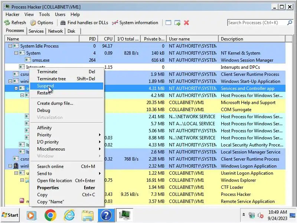Image resolution: width=297 pixels, height=223 pixels.
Task: Launch Windows Media Player from taskbar
Action: click(x=31, y=215)
